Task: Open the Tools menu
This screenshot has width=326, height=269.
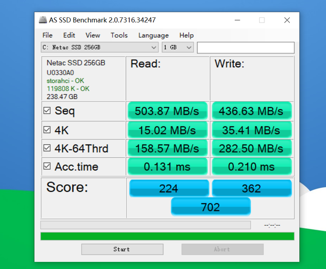Action: [x=119, y=35]
